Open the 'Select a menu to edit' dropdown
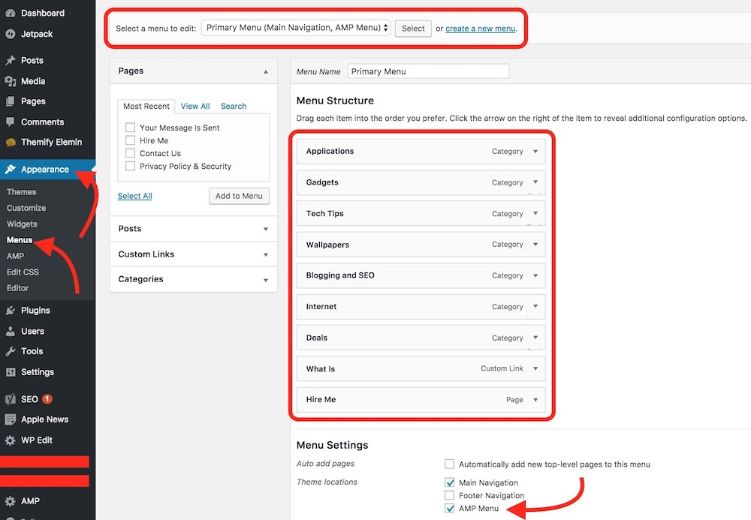This screenshot has height=520, width=751. click(x=296, y=28)
